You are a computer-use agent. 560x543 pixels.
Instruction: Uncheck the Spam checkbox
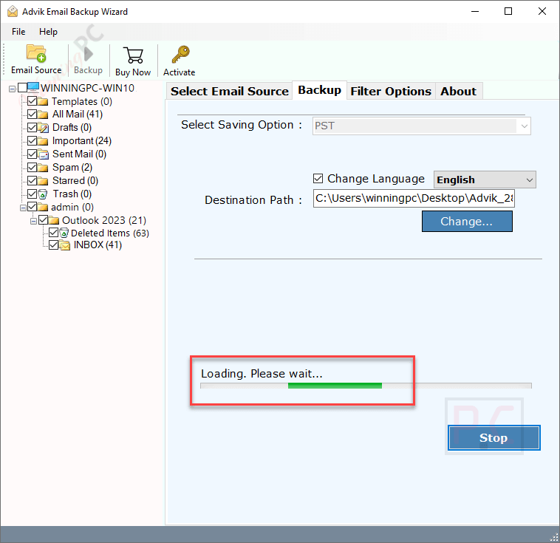pos(33,167)
